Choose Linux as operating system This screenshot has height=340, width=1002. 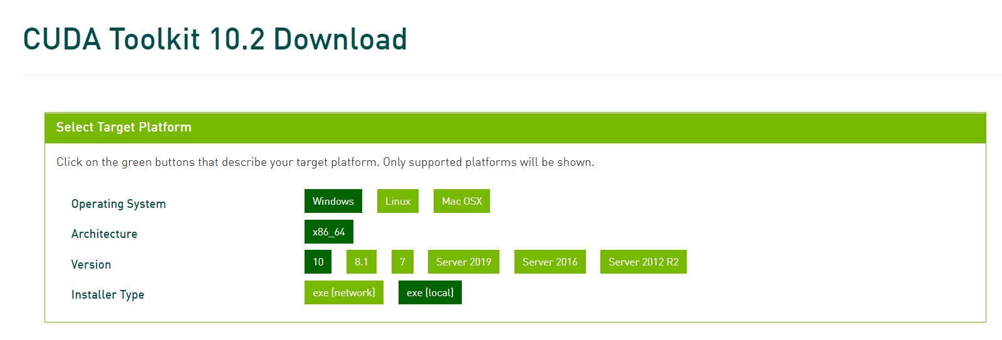[x=398, y=201]
